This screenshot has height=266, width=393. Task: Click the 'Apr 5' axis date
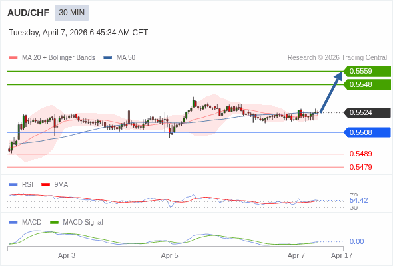click(x=169, y=256)
